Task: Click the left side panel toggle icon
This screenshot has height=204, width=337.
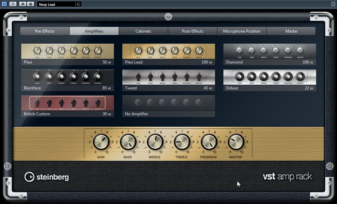Action: click(7, 166)
